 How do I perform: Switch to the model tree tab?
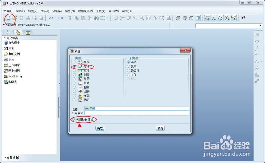pyautogui.click(x=8, y=32)
